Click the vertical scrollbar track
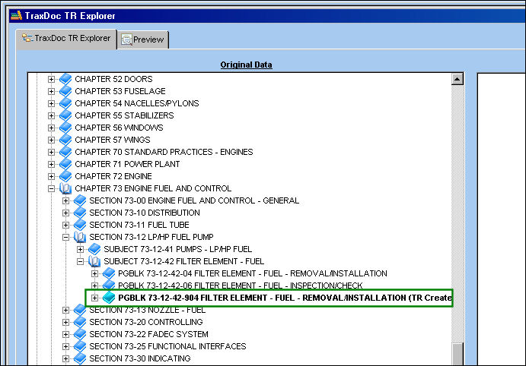The width and height of the screenshot is (526, 366). 457,214
